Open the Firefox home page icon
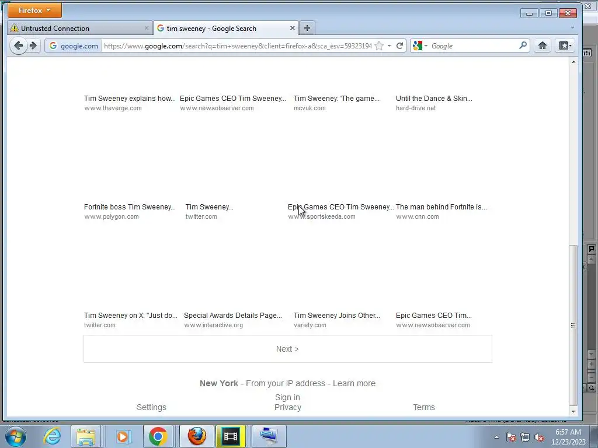The image size is (598, 448). (x=543, y=46)
